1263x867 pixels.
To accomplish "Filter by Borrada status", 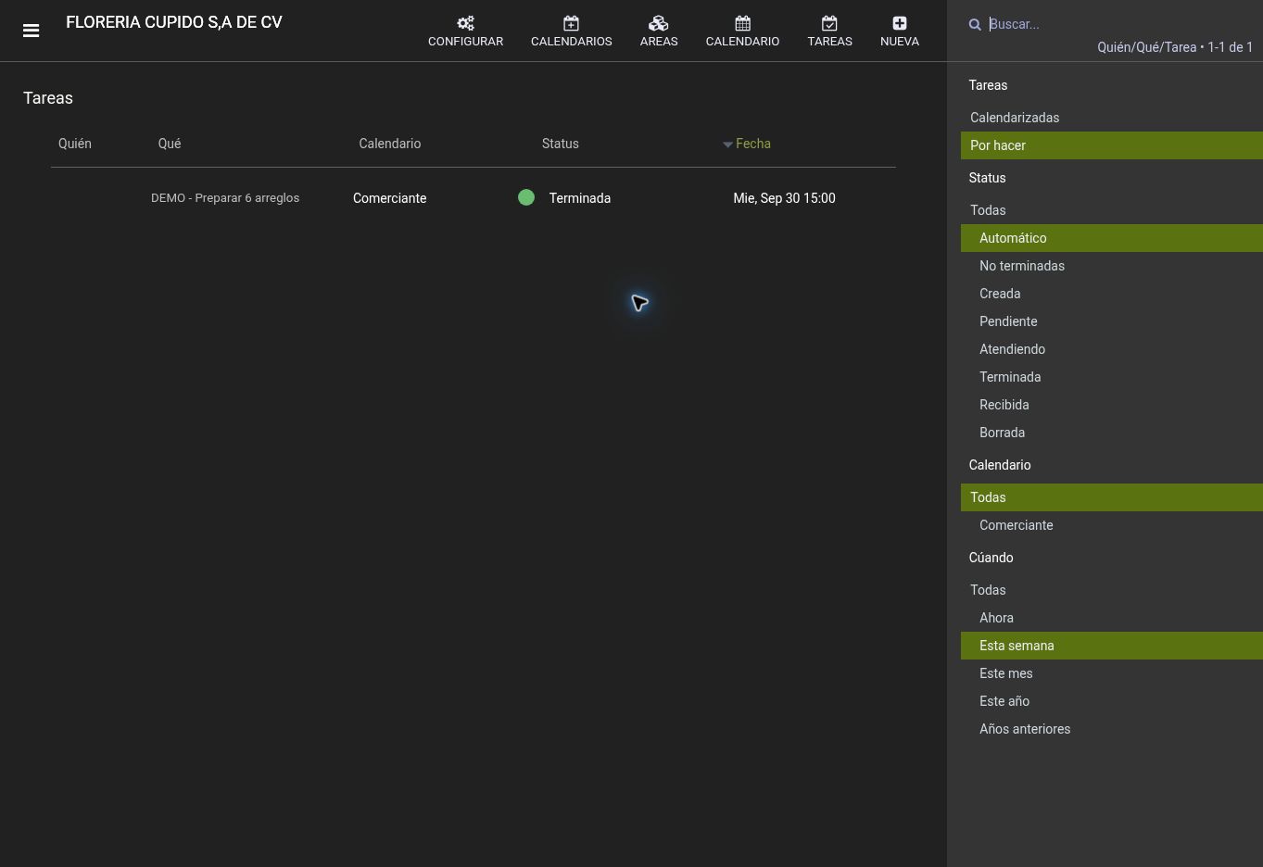I will [1112, 433].
